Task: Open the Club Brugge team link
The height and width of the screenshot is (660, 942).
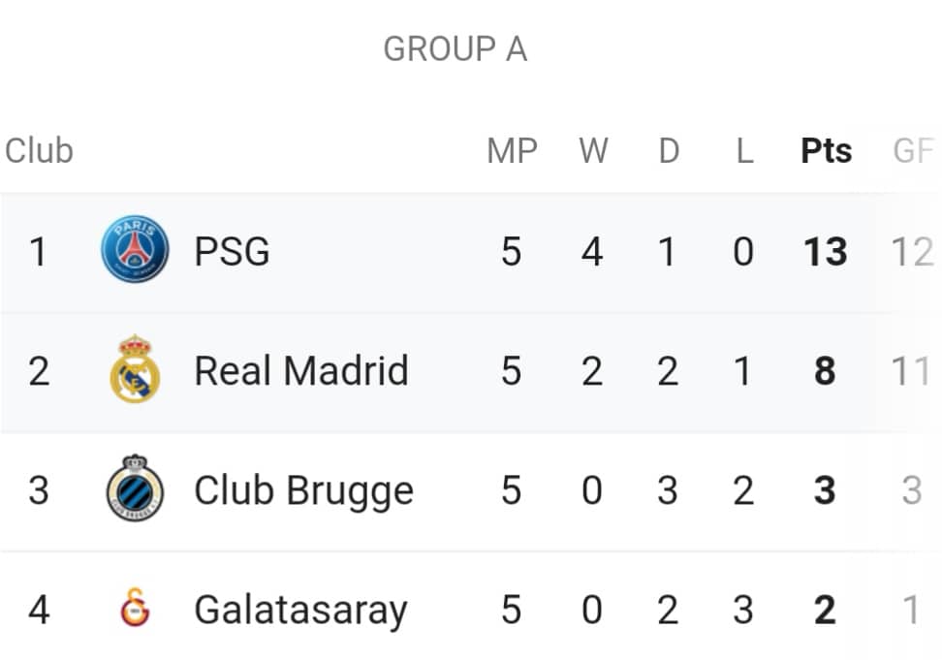Action: click(304, 491)
